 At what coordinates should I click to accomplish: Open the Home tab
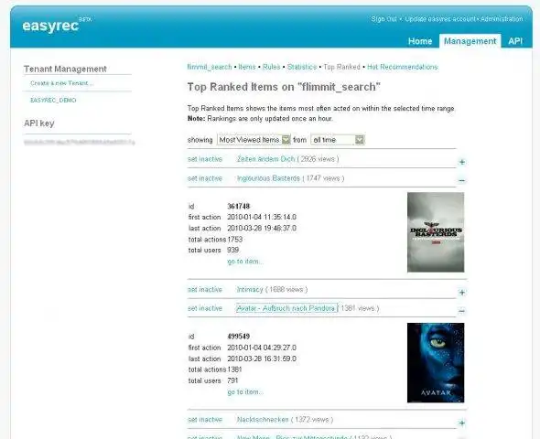click(420, 41)
